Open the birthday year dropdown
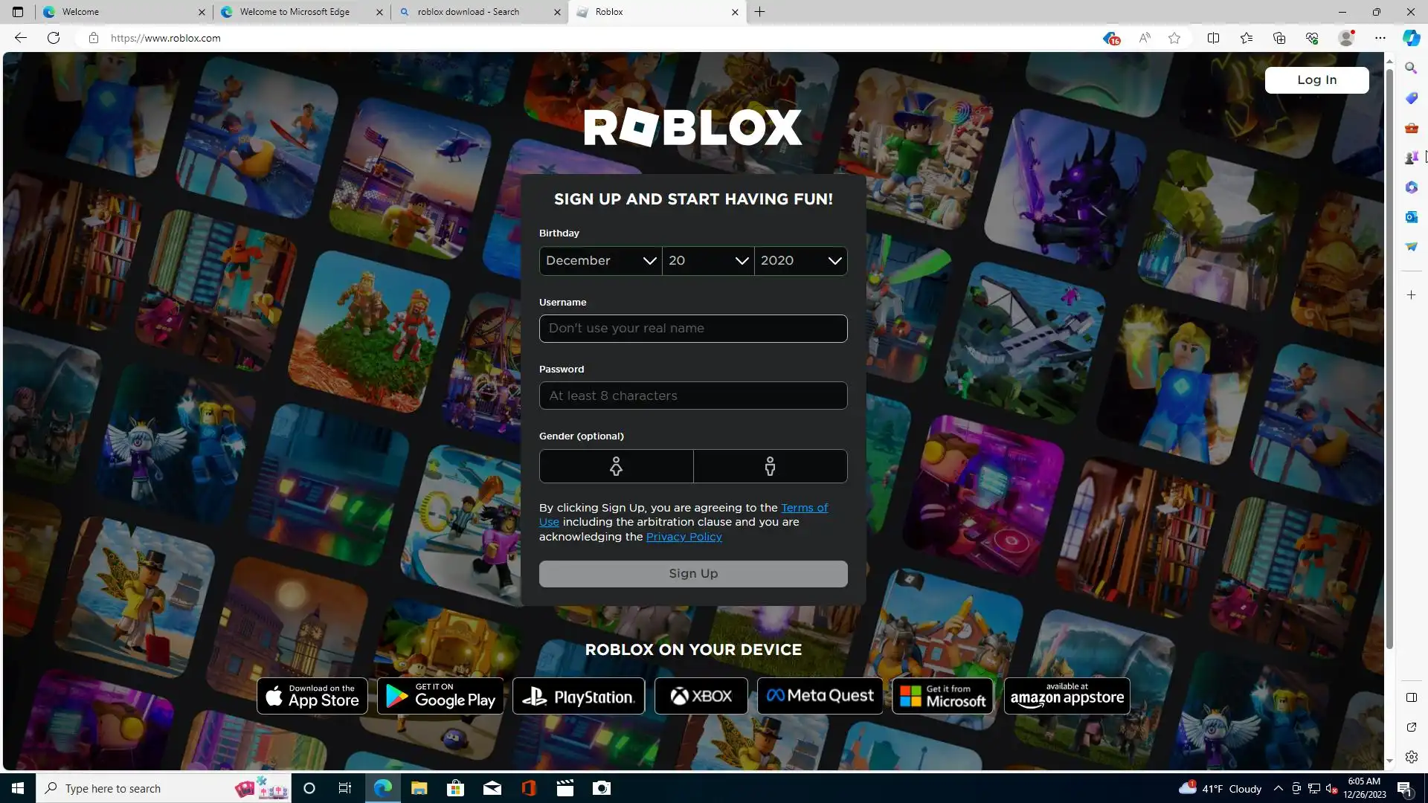 click(x=800, y=261)
